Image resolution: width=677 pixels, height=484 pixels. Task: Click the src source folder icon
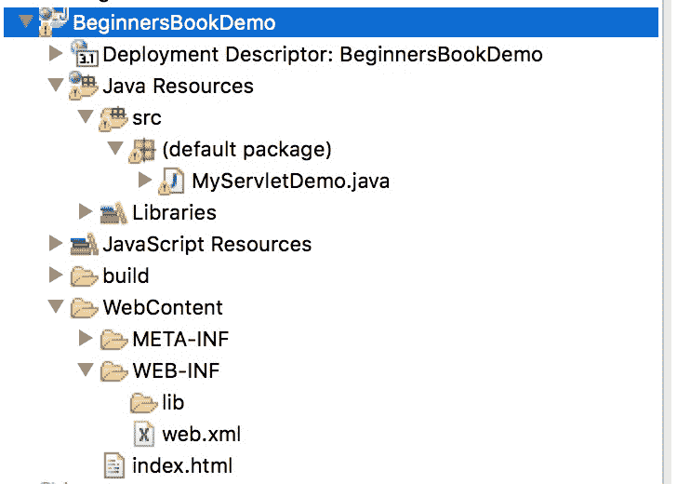click(113, 117)
